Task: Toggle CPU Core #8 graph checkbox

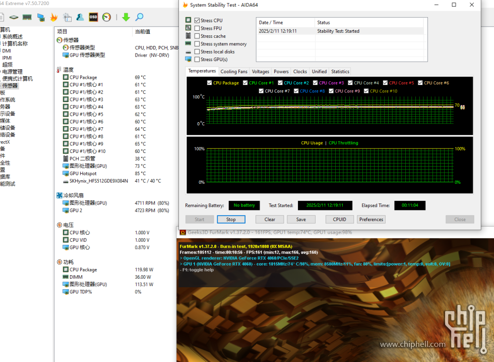Action: click(296, 91)
